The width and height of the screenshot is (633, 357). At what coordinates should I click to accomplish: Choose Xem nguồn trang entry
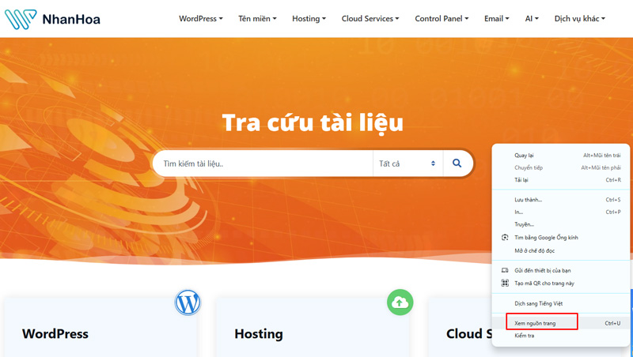click(561, 323)
